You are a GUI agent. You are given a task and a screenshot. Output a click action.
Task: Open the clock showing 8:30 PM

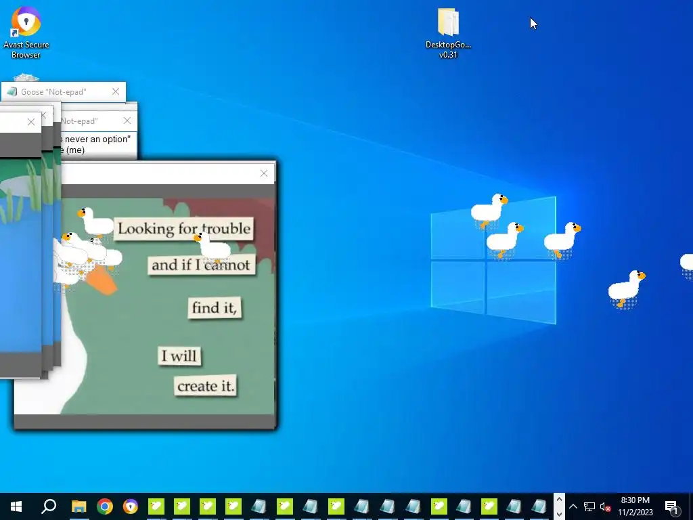coord(635,506)
